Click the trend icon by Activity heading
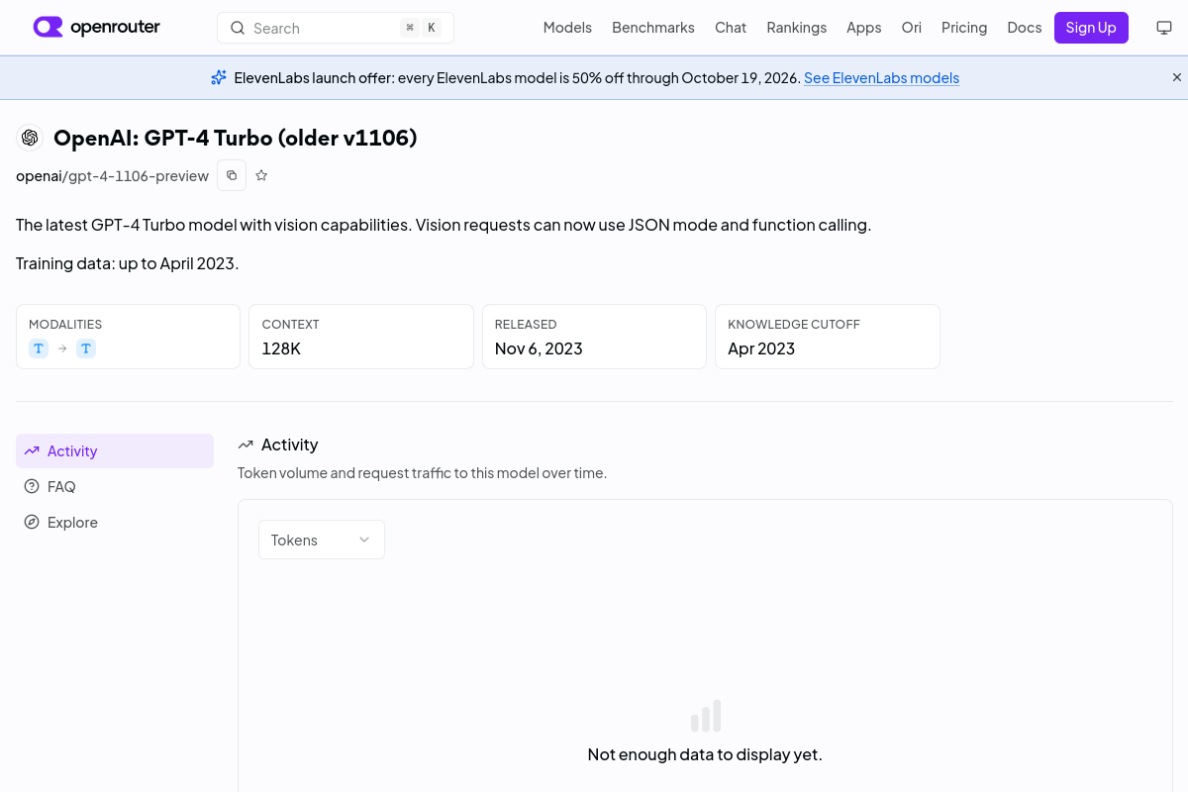 click(x=246, y=445)
